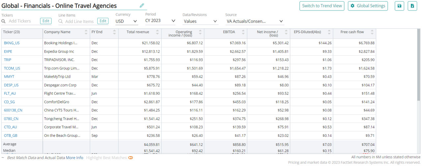Click the pencil edit title icon
This screenshot has height=166, width=422.
[x=142, y=6]
